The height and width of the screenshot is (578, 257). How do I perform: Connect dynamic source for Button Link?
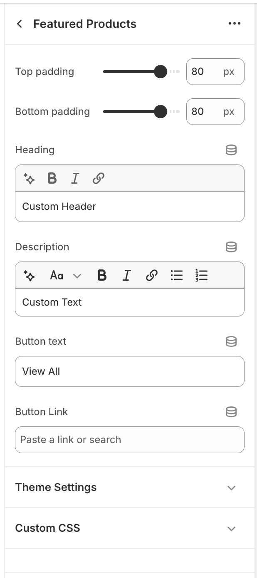pyautogui.click(x=231, y=412)
